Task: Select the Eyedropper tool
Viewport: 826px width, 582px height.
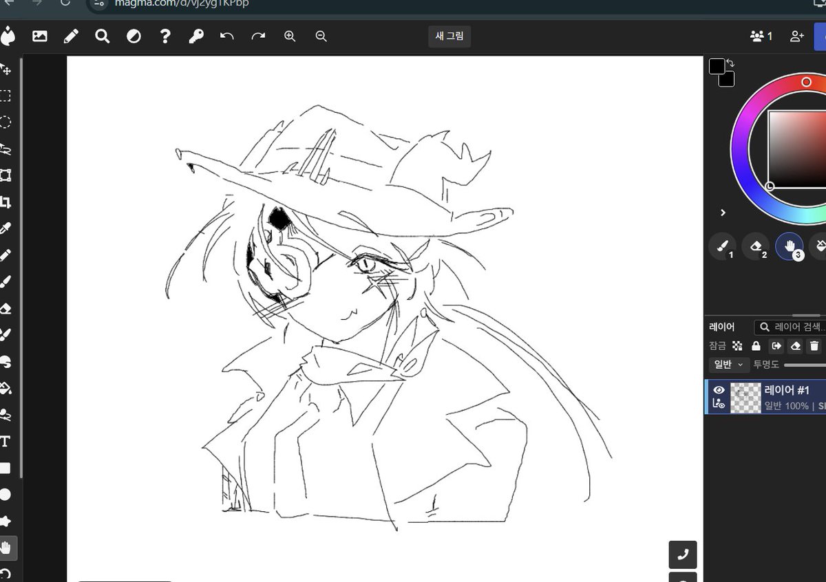Action: click(5, 228)
